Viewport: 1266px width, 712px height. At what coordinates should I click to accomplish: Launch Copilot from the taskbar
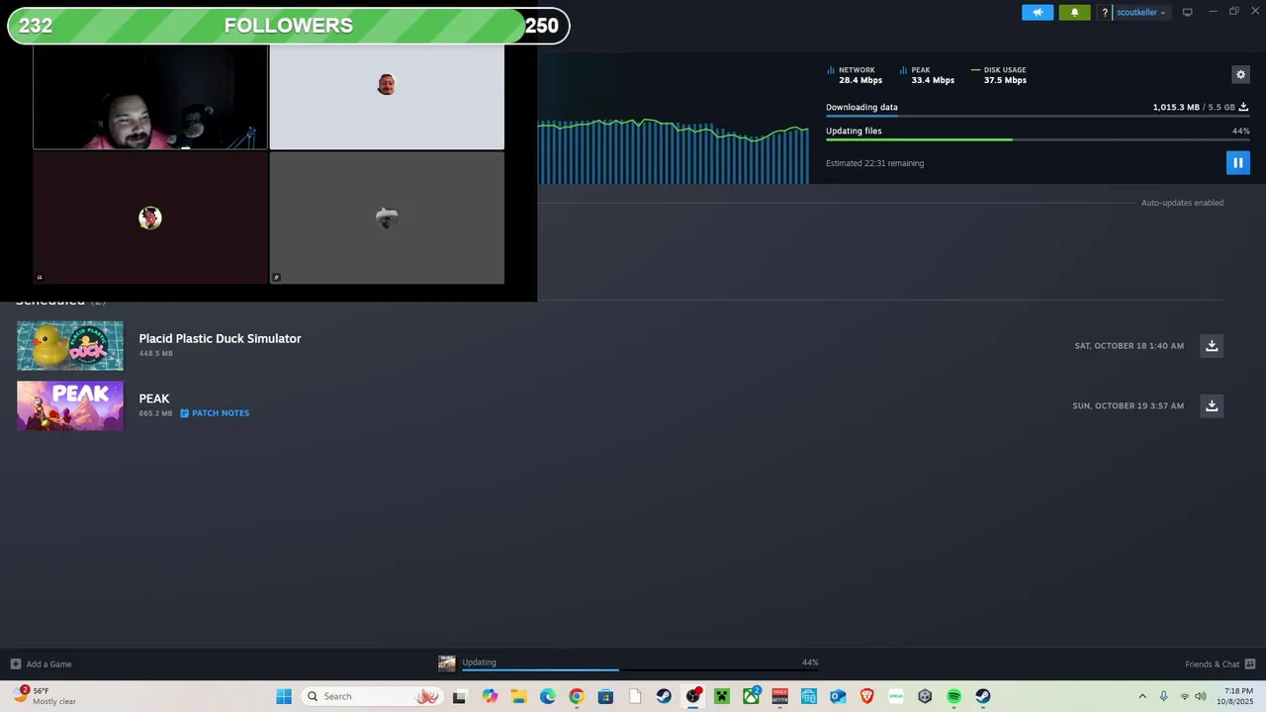tap(490, 696)
